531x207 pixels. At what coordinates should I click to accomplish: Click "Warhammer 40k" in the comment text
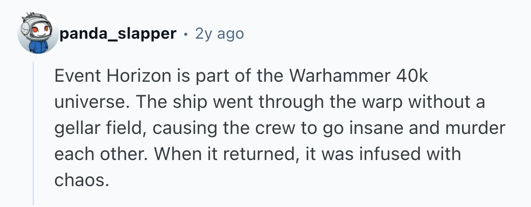click(359, 77)
